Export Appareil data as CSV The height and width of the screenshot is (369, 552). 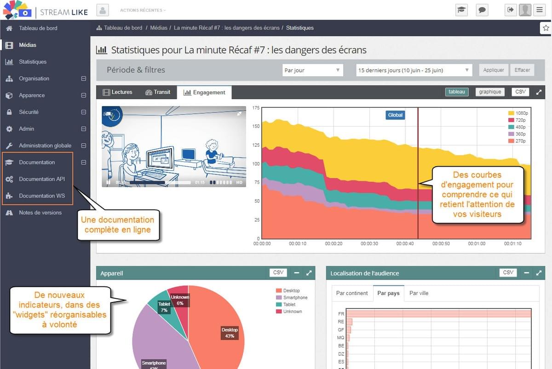point(278,273)
